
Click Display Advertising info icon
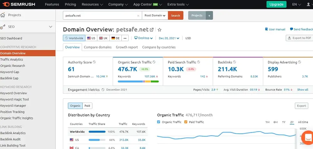(300, 62)
